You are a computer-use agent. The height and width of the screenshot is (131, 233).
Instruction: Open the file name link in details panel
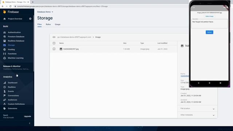[185, 76]
